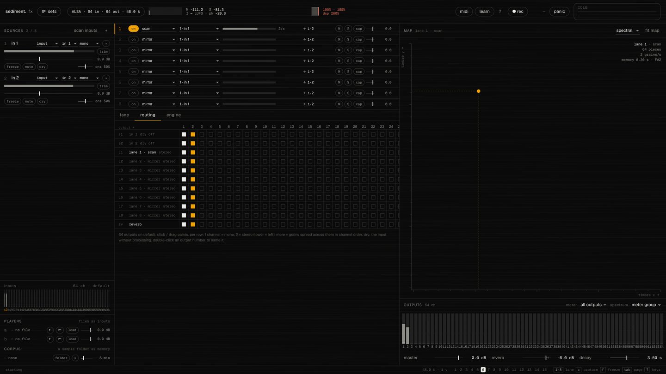Open in 2 channel dropdown

pos(69,78)
